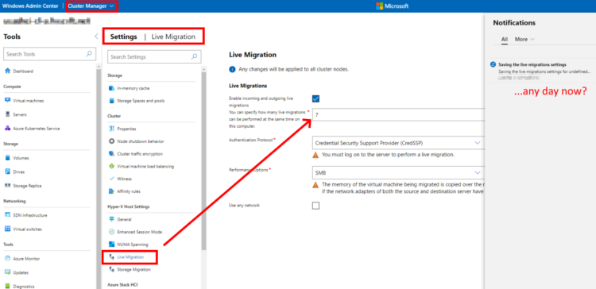Screen dimensions: 596x289
Task: Open the Virtual switches tool link
Action: coord(27,229)
